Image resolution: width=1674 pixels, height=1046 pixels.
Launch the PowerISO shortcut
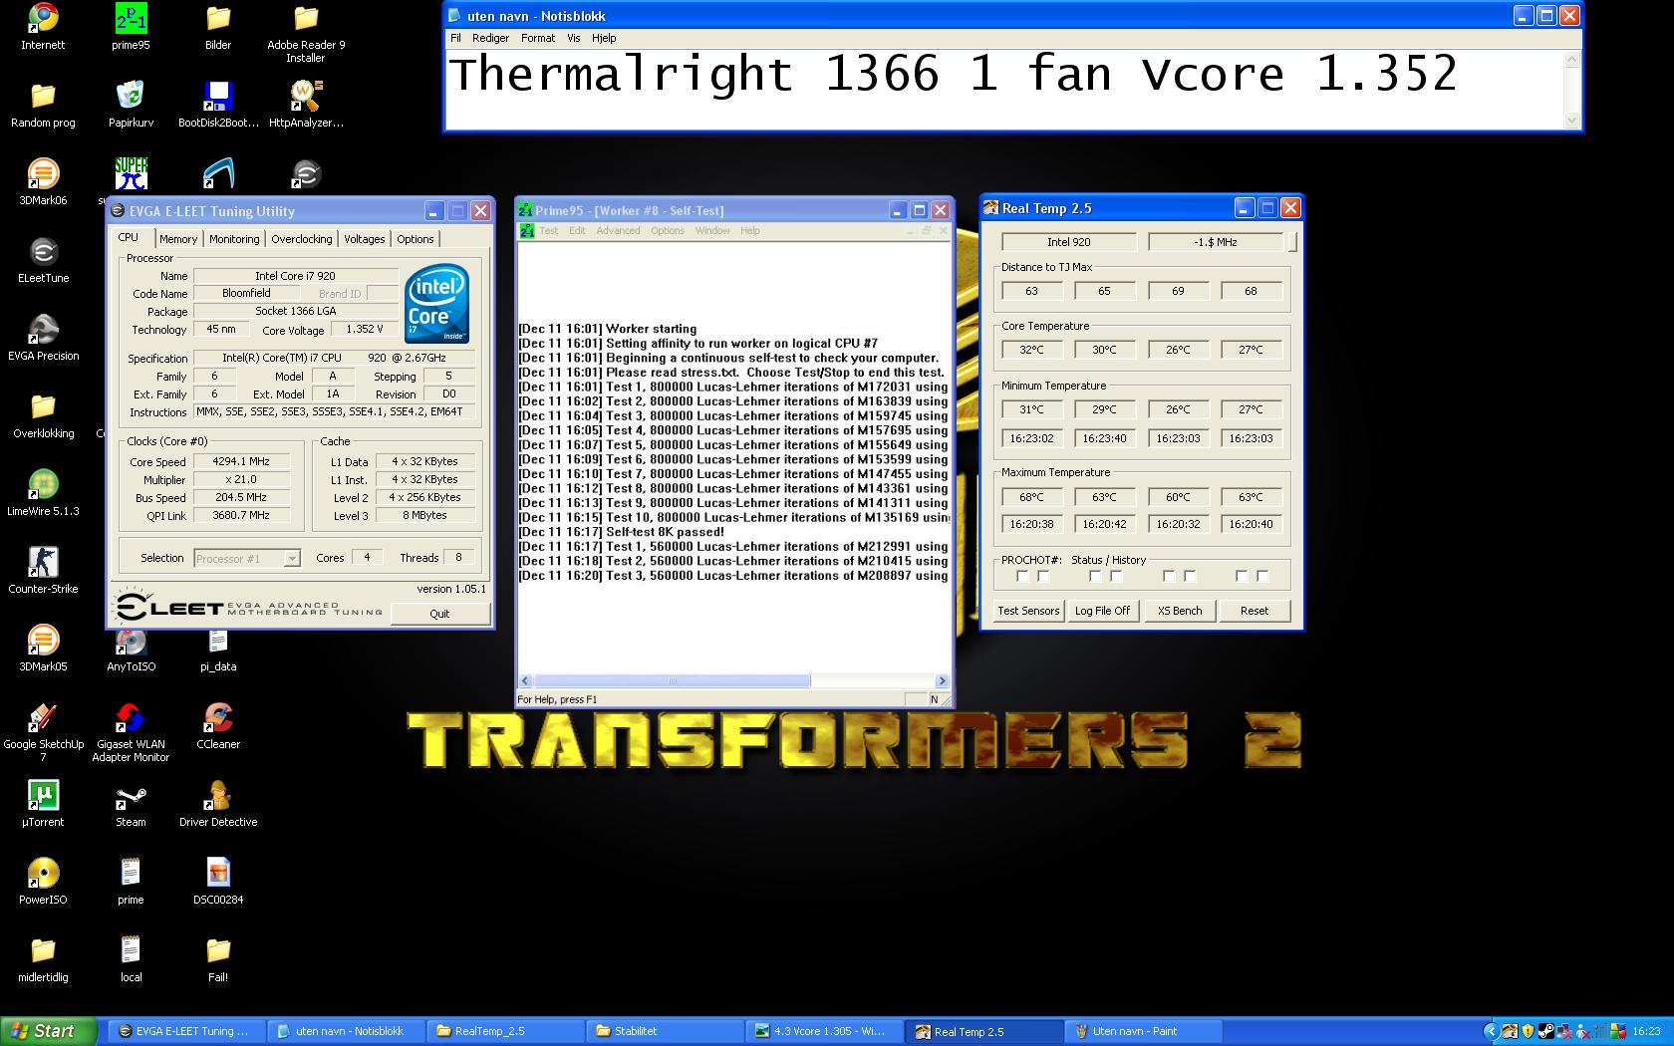click(43, 882)
